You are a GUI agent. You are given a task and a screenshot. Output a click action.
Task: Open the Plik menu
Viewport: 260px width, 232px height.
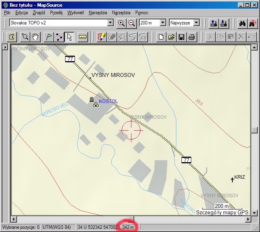coord(7,13)
